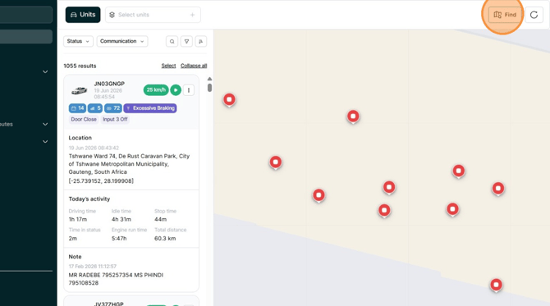Click the Note section heading
The width and height of the screenshot is (550, 306).
click(x=75, y=257)
